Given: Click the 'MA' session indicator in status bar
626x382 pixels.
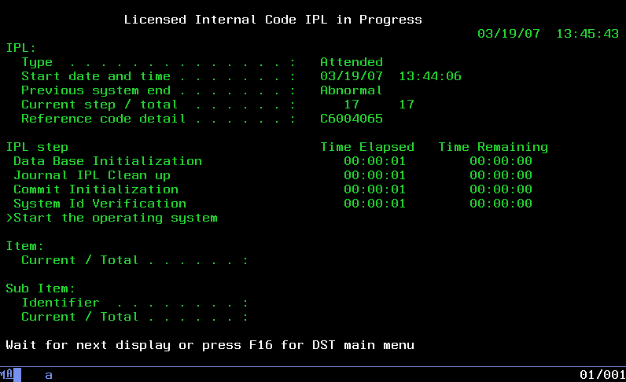Looking at the screenshot, I should coord(6,375).
